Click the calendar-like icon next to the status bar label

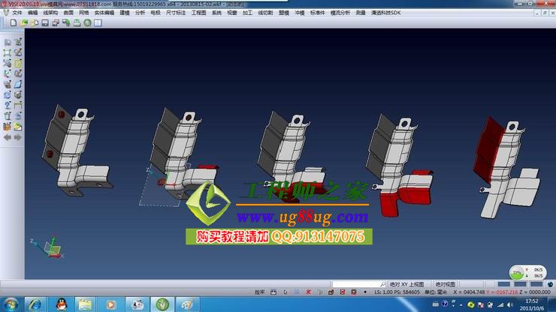(x=273, y=292)
